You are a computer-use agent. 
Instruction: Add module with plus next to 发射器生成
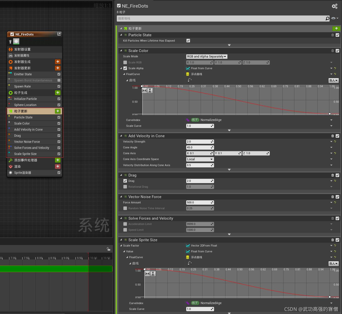[58, 62]
